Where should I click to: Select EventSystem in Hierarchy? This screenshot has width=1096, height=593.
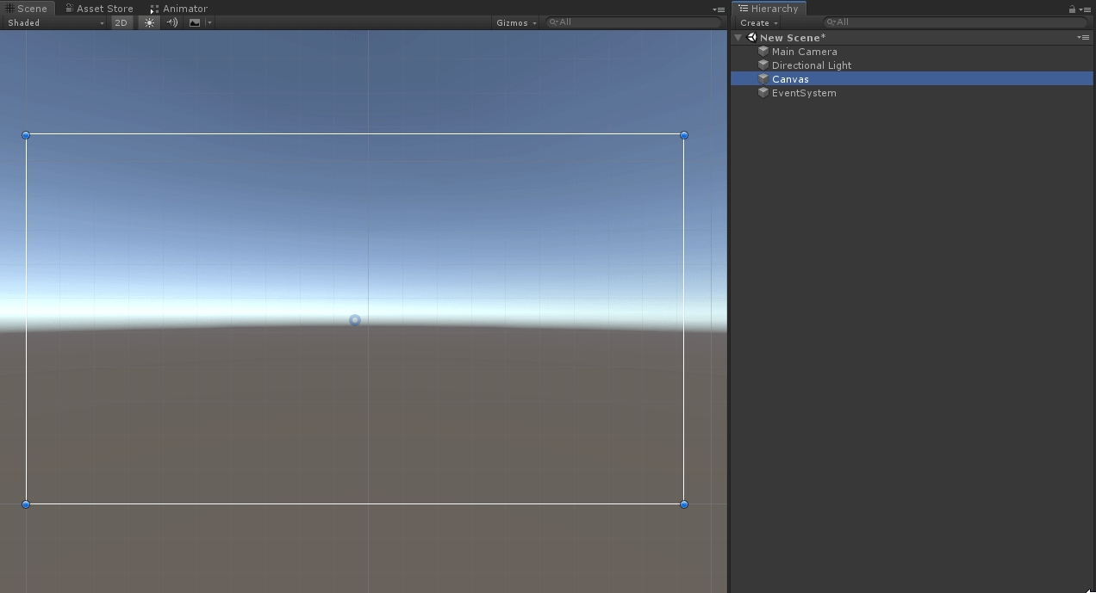912,93
